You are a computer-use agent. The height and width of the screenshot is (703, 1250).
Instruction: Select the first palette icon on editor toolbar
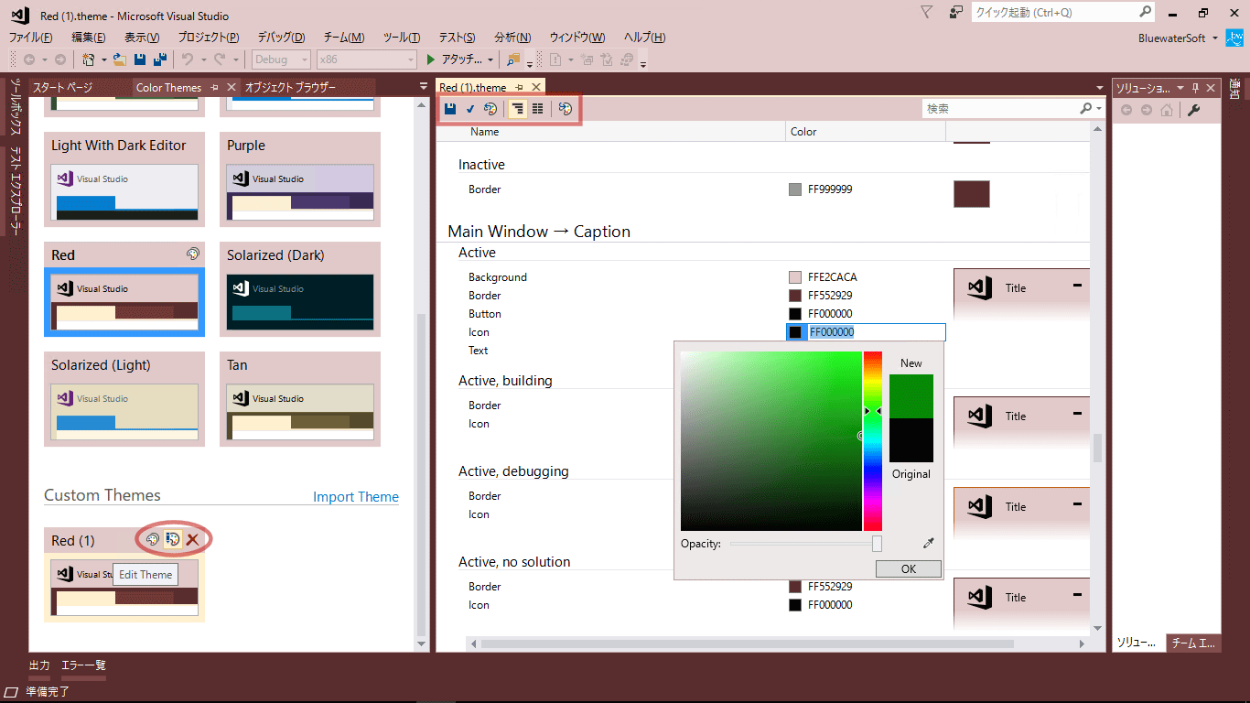pyautogui.click(x=490, y=108)
